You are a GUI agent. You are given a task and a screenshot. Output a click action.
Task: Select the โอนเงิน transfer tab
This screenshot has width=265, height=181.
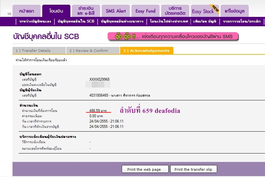(x=56, y=11)
